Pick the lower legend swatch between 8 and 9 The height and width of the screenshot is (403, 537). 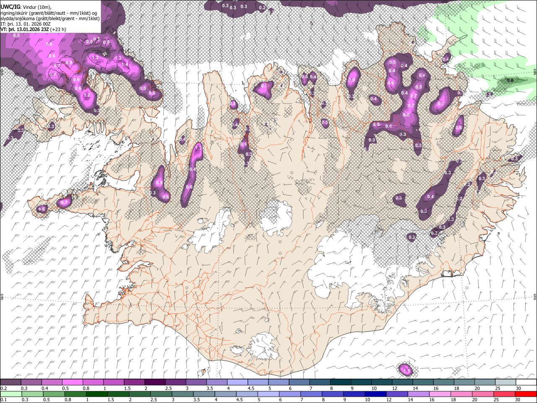click(332, 394)
